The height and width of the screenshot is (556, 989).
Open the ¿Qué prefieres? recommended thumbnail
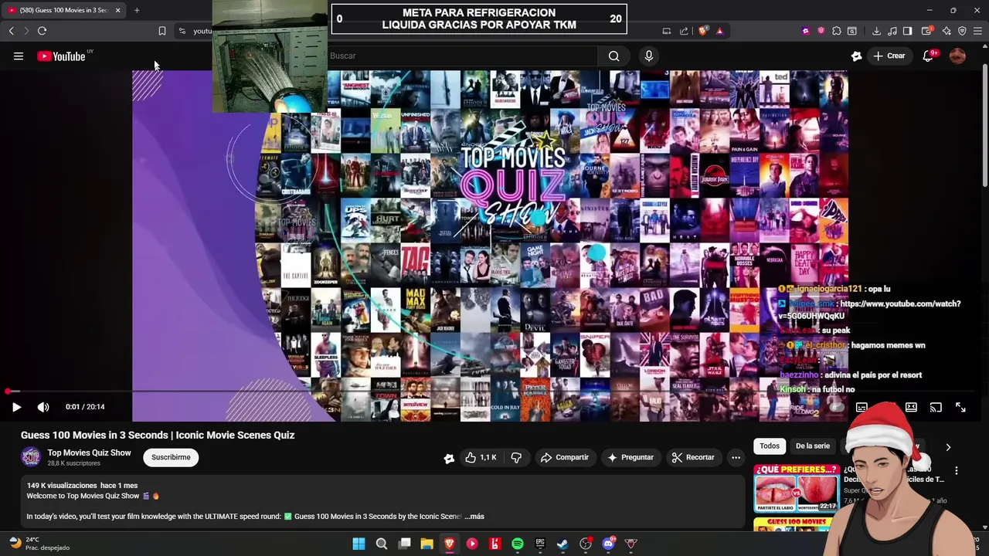click(796, 487)
